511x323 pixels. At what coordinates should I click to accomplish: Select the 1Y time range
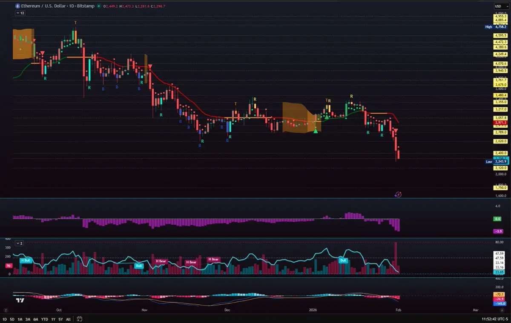click(53, 319)
